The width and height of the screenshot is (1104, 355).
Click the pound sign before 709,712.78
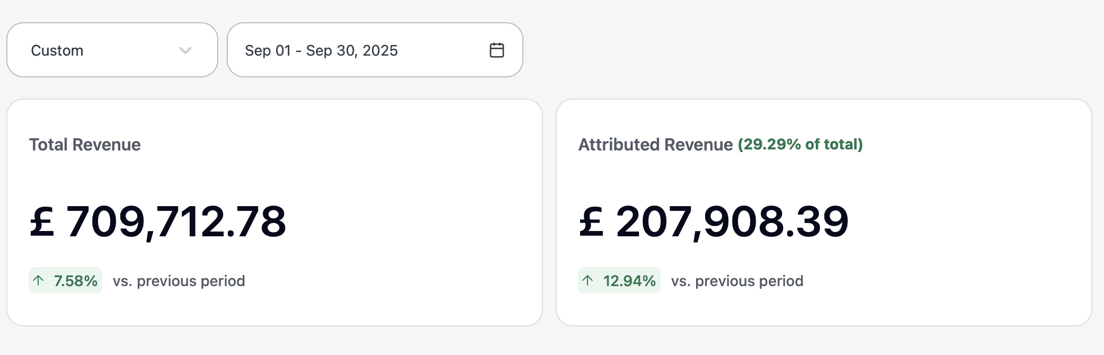pyautogui.click(x=42, y=221)
